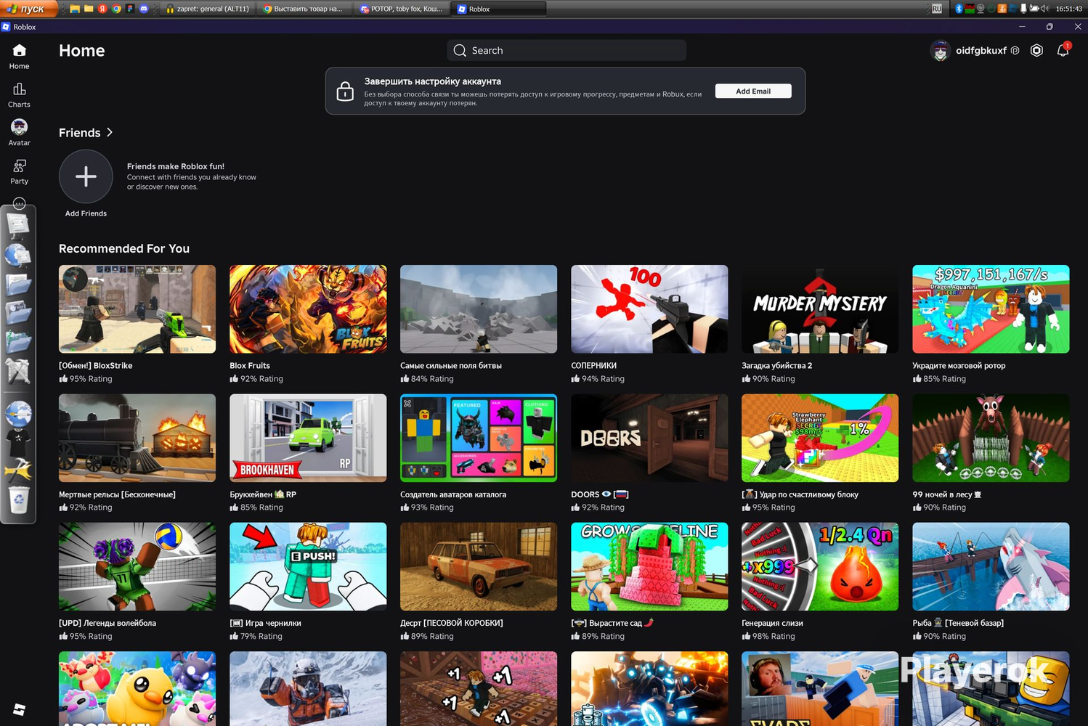The width and height of the screenshot is (1088, 726).
Task: Click the Recommended For You heading
Action: 124,248
